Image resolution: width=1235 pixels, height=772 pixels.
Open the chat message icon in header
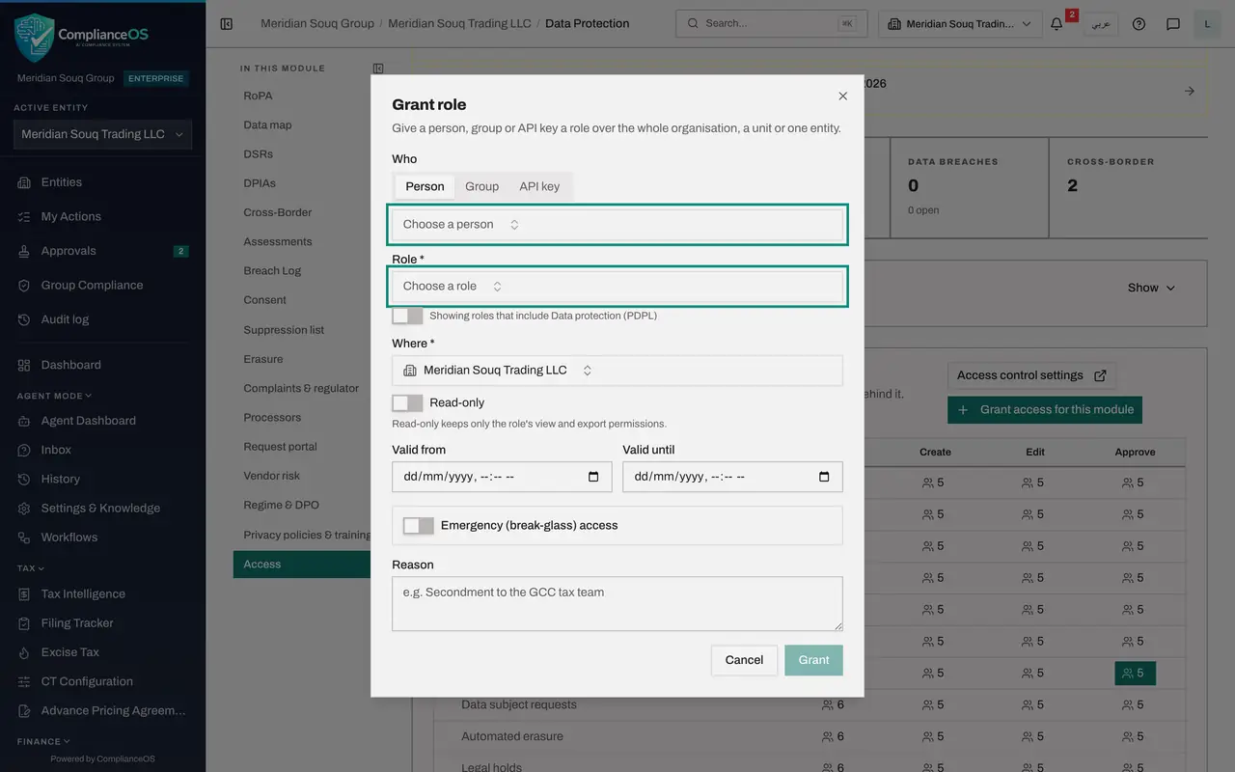pyautogui.click(x=1173, y=24)
